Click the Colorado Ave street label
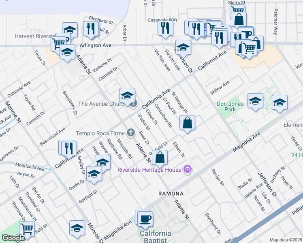 pyautogui.click(x=19, y=89)
